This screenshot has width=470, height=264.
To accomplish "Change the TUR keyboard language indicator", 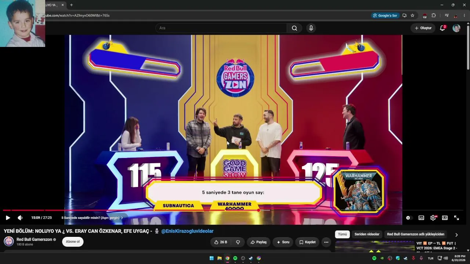I will [431, 258].
